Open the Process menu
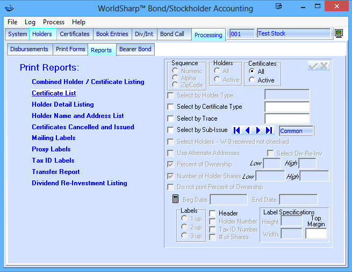 (54, 22)
